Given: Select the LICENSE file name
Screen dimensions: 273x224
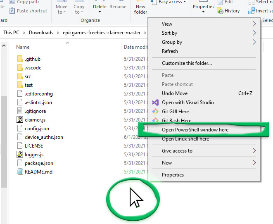Looking at the screenshot, I should (x=34, y=146).
